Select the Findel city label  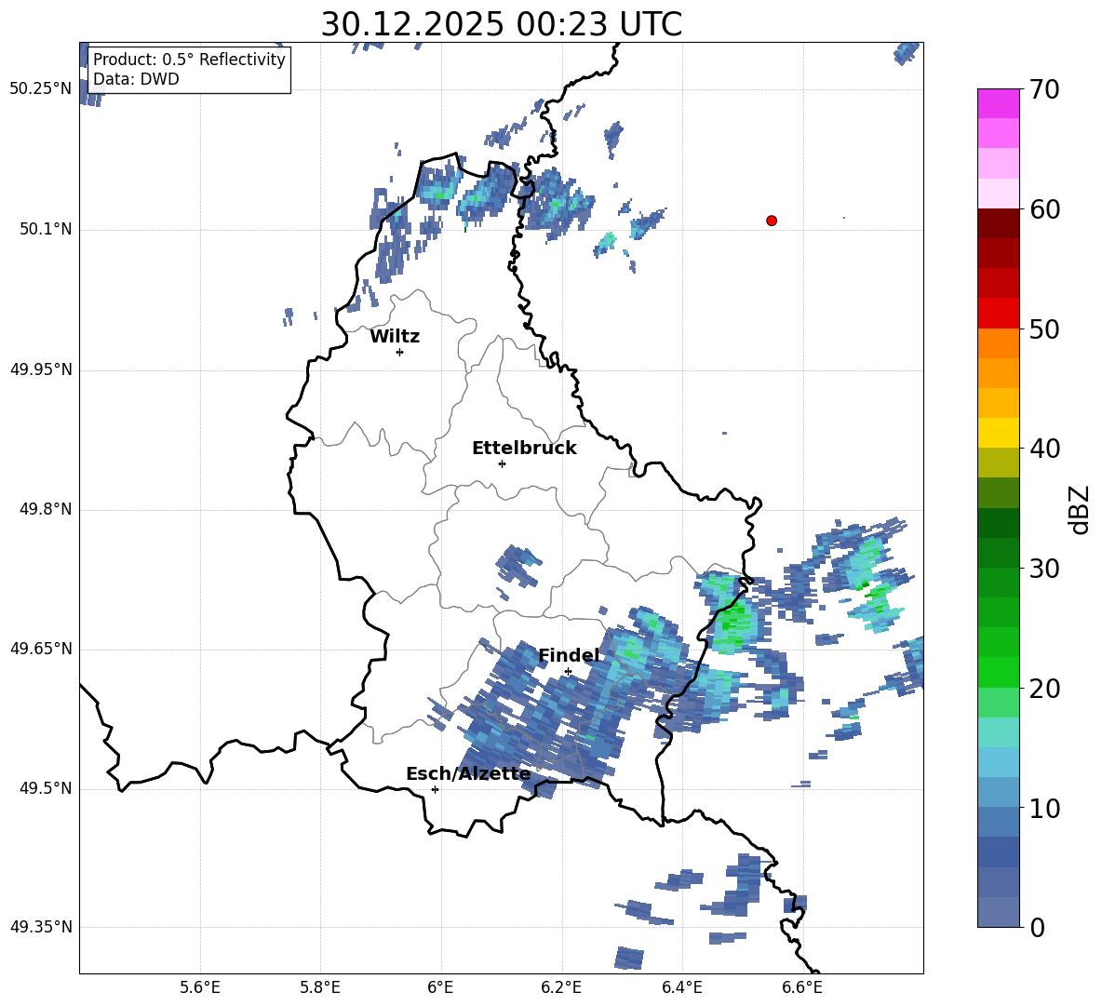pos(570,655)
